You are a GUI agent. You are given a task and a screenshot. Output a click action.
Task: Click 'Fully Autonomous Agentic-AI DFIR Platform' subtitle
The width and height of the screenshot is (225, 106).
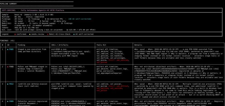pyautogui.click(x=42, y=10)
